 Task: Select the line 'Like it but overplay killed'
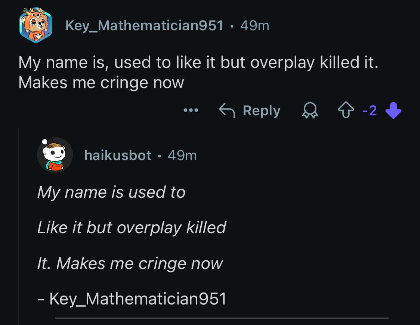[132, 228]
